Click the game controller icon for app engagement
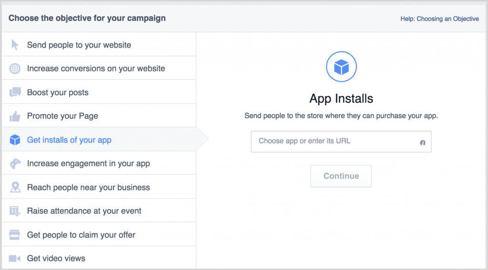Image resolution: width=488 pixels, height=270 pixels. coord(15,164)
